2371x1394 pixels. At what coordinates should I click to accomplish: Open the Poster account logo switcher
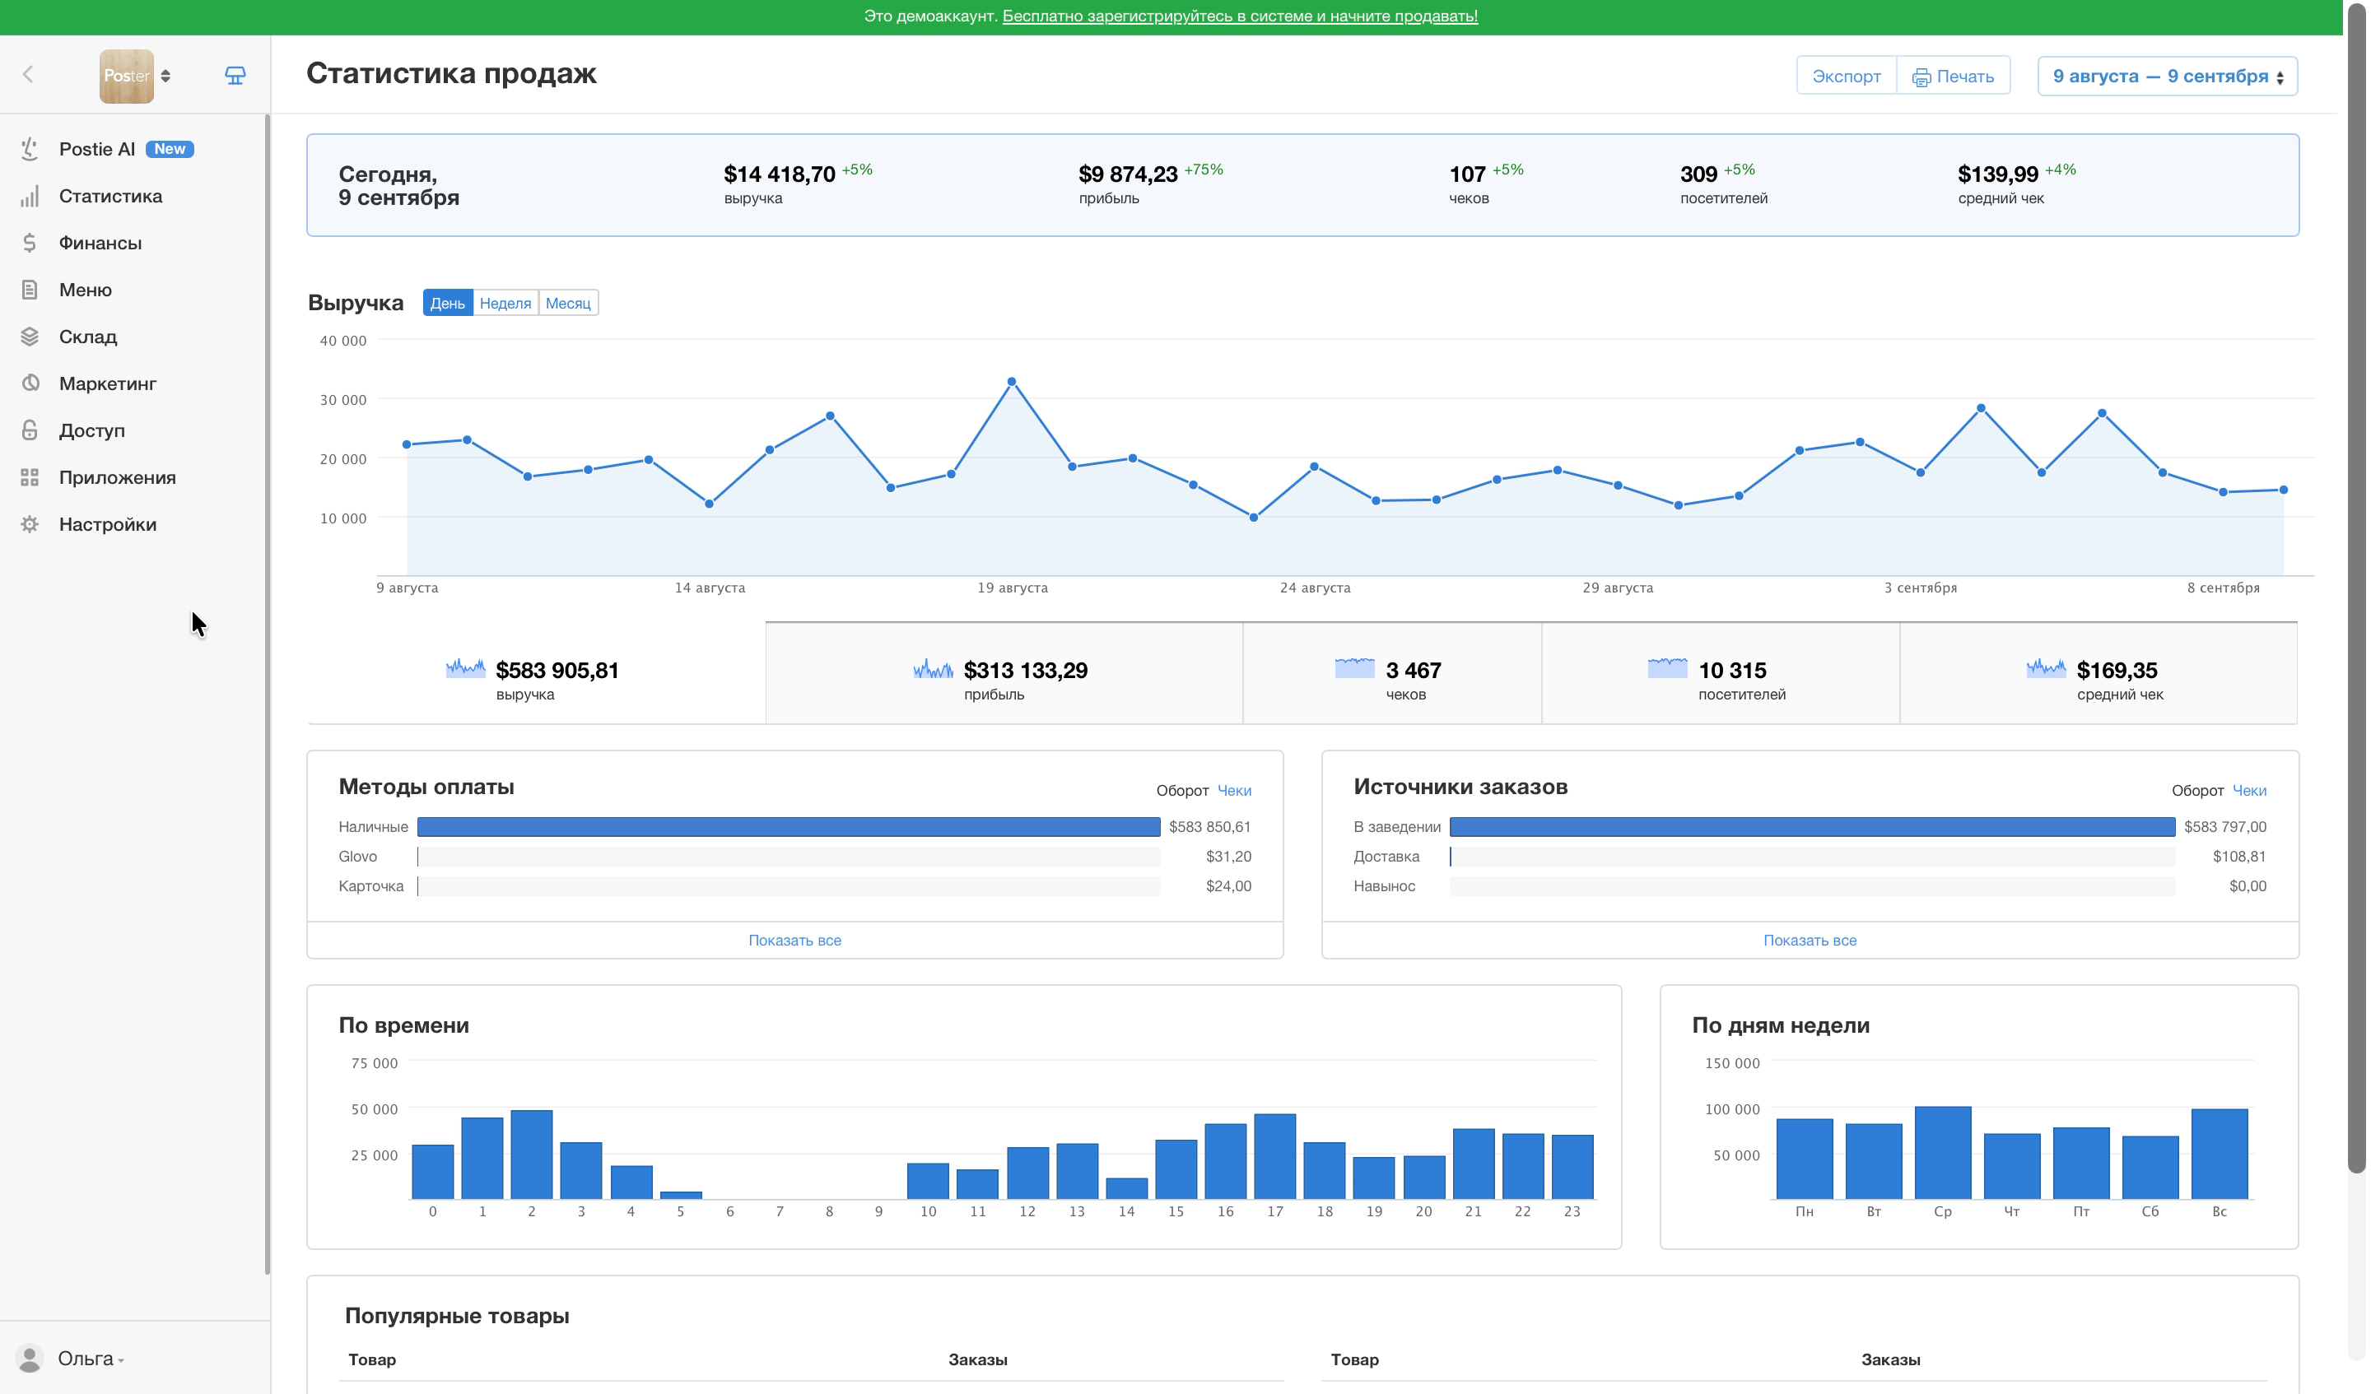point(134,75)
